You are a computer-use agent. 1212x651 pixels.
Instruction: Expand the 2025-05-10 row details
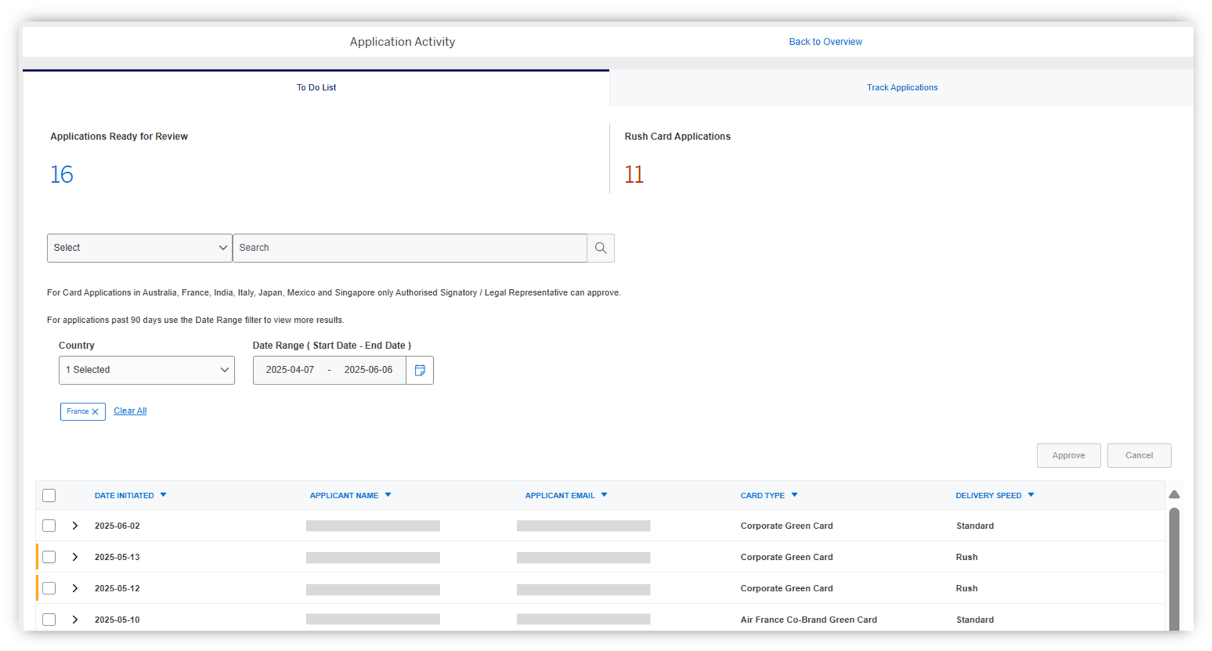(75, 620)
